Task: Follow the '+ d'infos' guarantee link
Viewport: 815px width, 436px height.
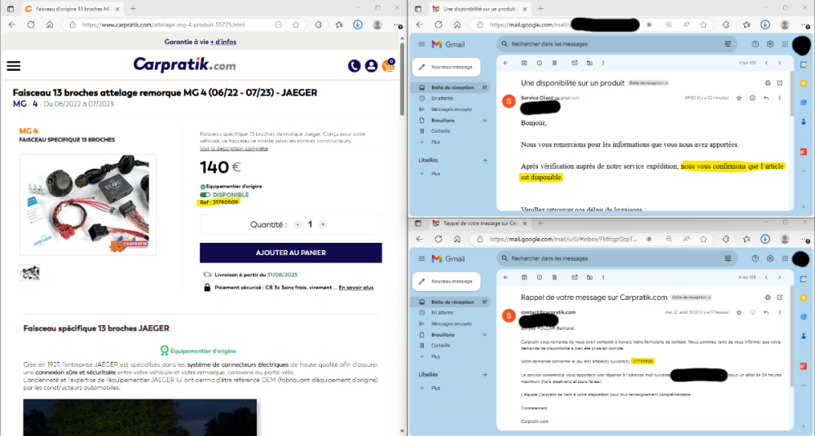Action: pos(223,42)
